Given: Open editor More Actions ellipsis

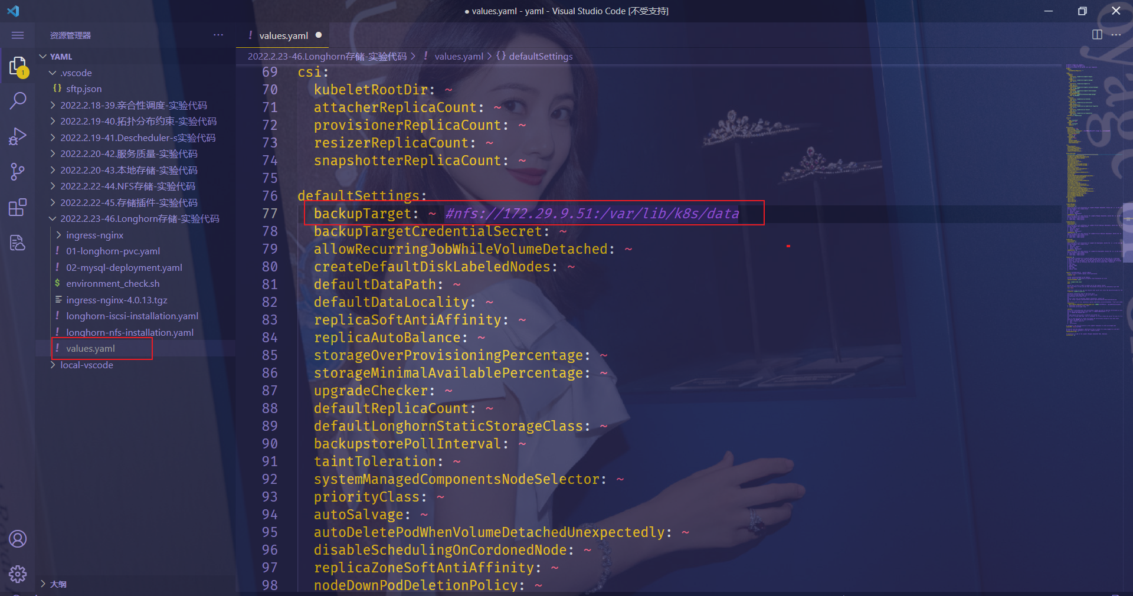Looking at the screenshot, I should 1116,35.
